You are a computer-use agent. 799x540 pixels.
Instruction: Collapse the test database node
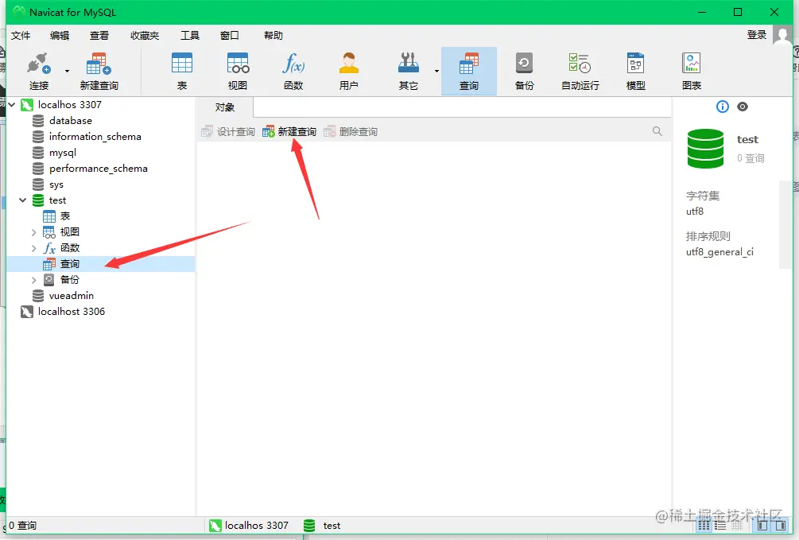click(22, 200)
